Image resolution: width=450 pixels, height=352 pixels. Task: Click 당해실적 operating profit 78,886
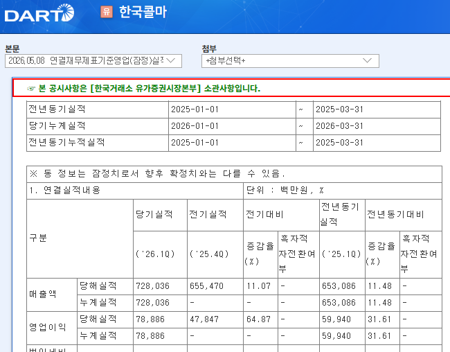[x=150, y=319]
